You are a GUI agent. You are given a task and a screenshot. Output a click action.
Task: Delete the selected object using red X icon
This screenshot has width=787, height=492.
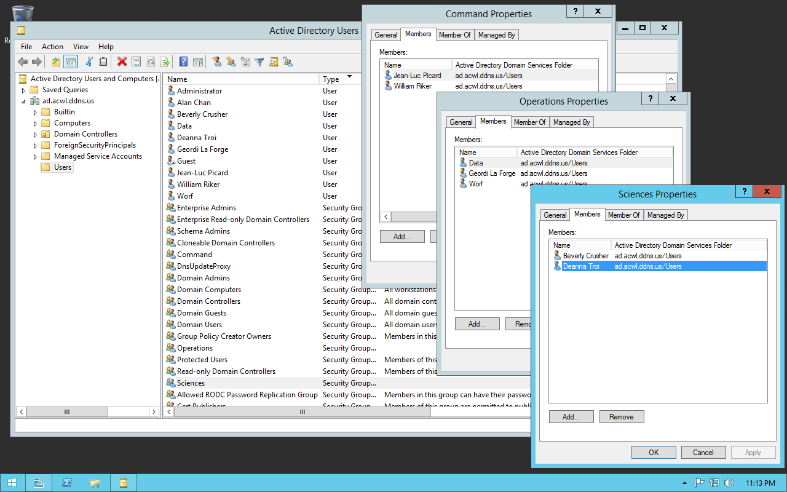click(x=122, y=61)
